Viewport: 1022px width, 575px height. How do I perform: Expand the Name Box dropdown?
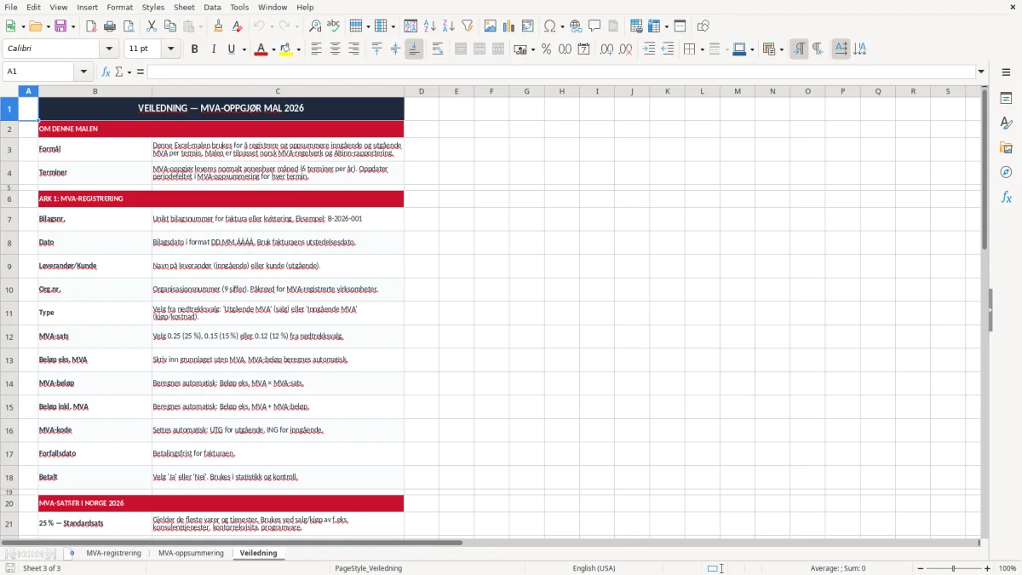83,72
